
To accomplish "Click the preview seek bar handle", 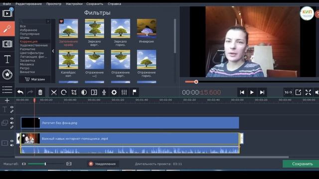I will pyautogui.click(x=196, y=82).
